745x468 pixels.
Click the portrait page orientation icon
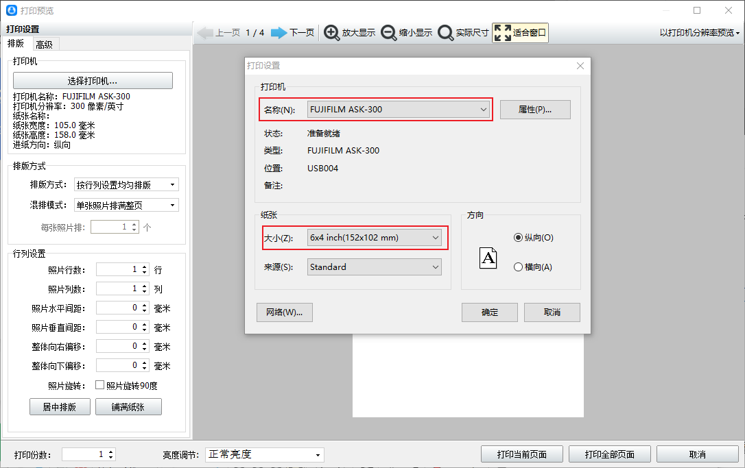[x=488, y=258]
